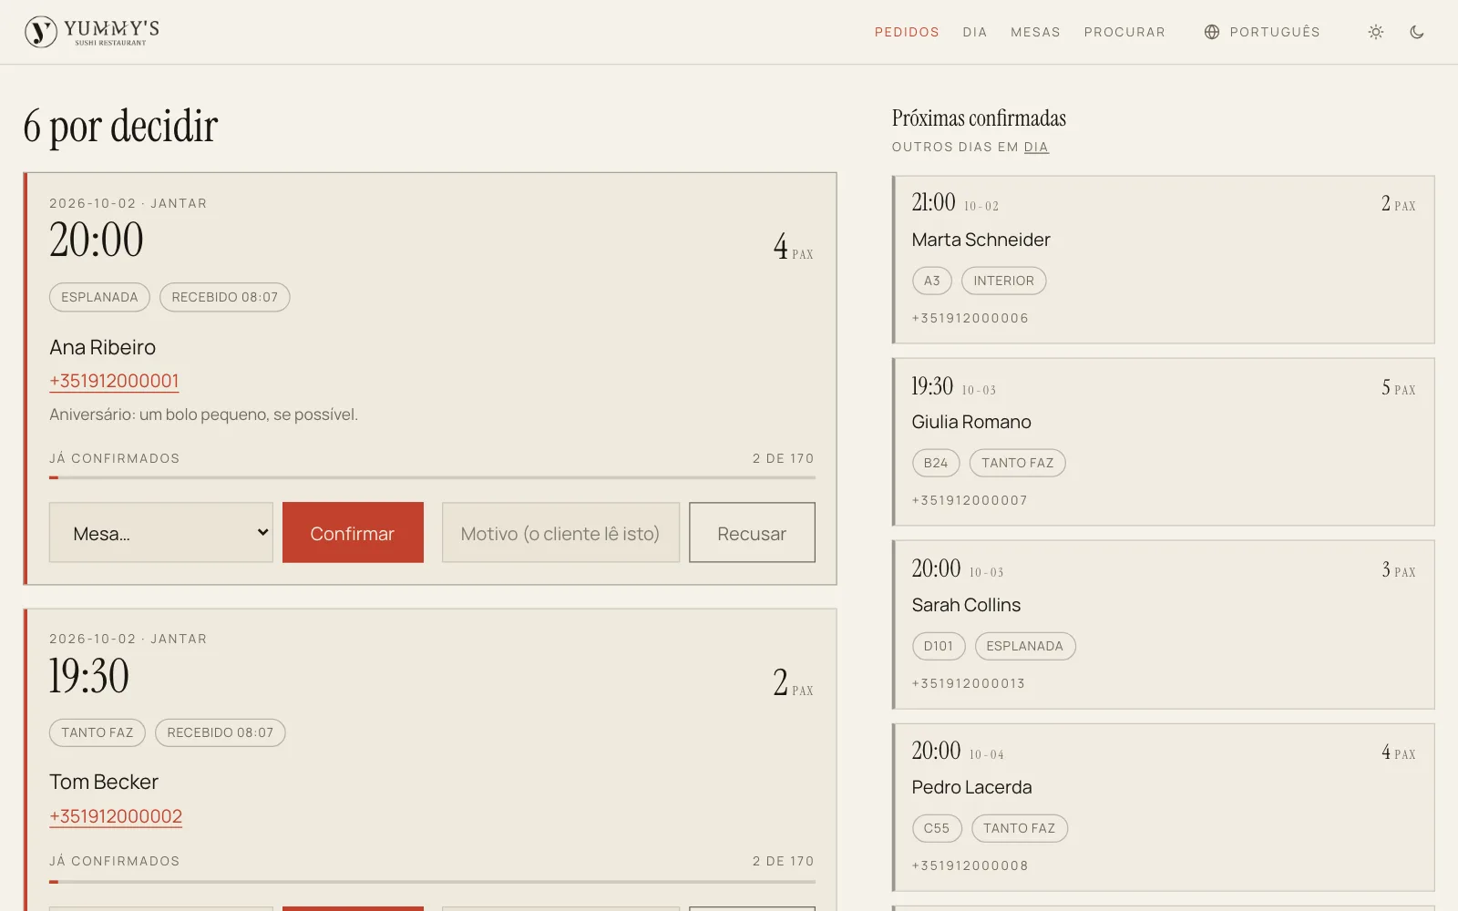The width and height of the screenshot is (1458, 911).
Task: Open Marta Schneider's confirmed reservation card
Action: 1164,260
